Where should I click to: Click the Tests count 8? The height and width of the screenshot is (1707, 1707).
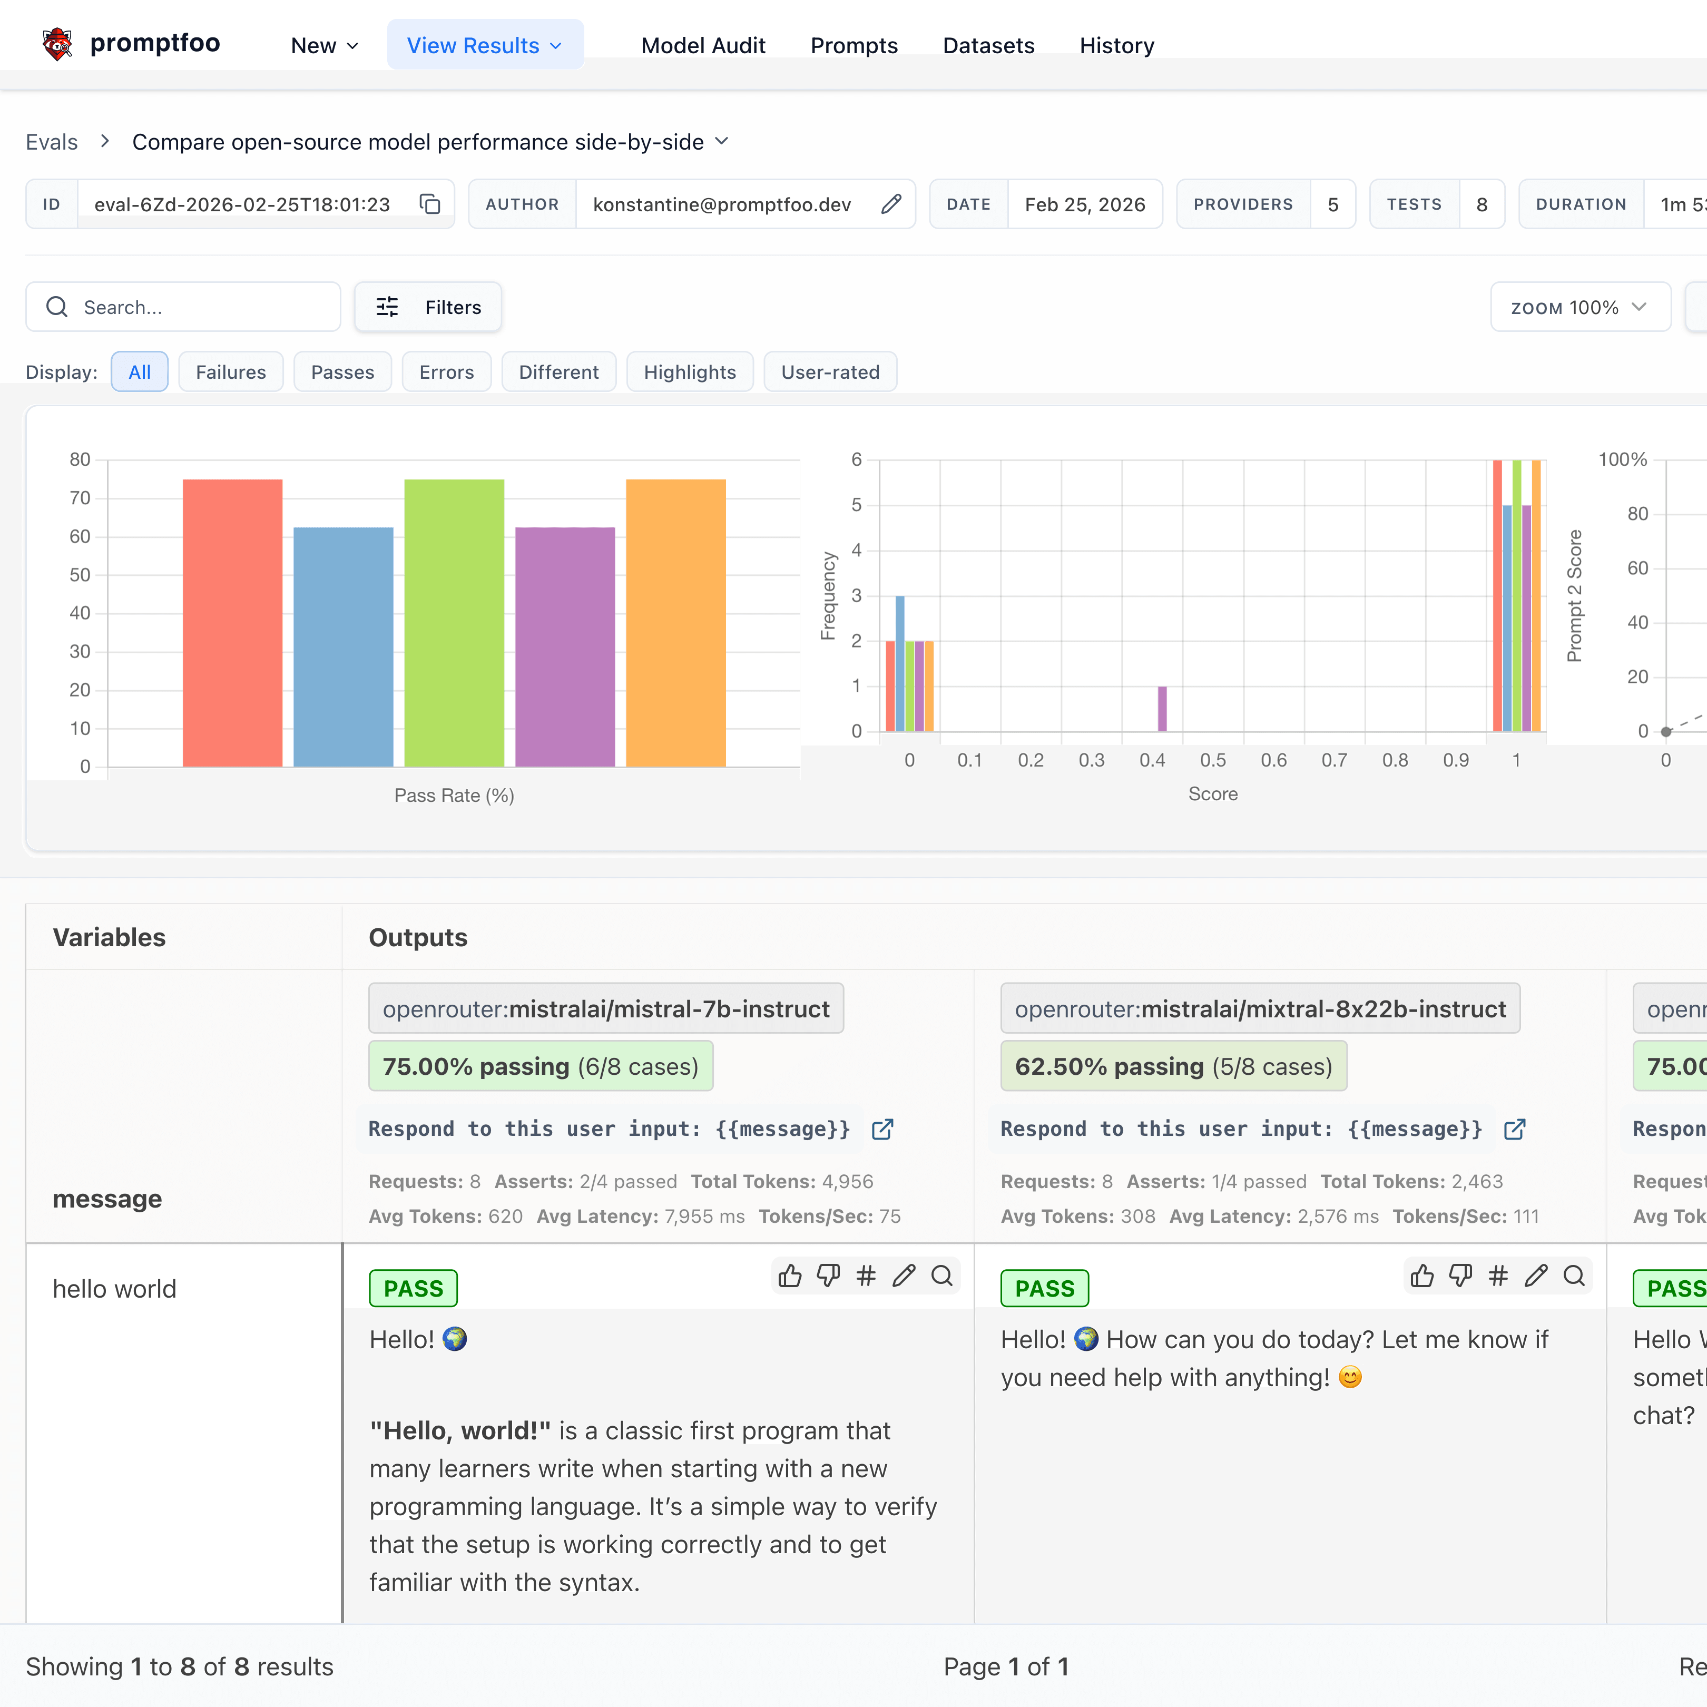pos(1482,204)
